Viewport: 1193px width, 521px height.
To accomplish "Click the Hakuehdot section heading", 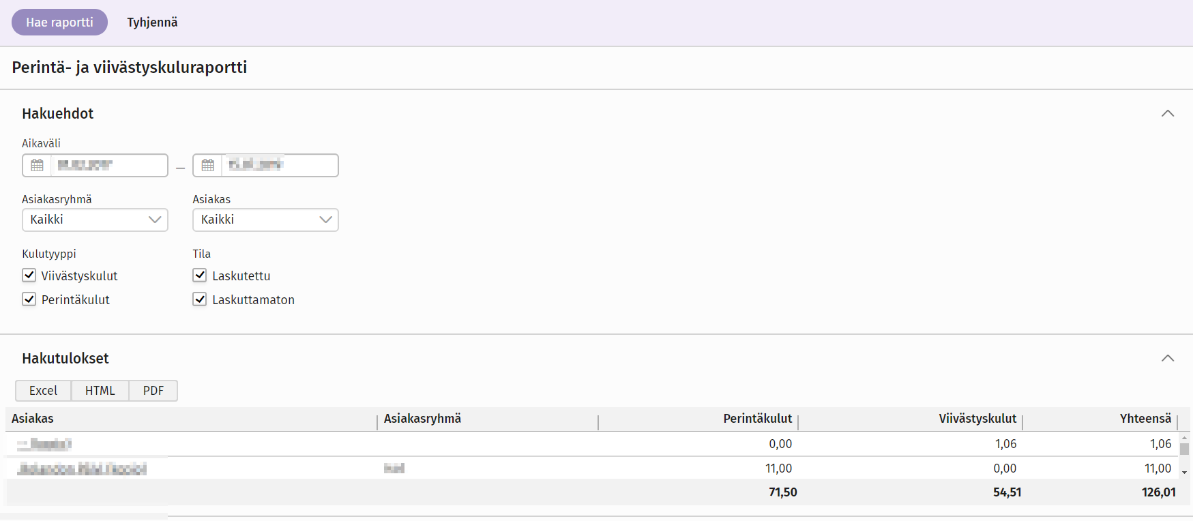I will [x=57, y=113].
